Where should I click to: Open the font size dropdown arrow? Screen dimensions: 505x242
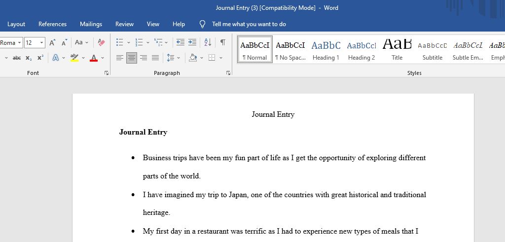tap(41, 42)
